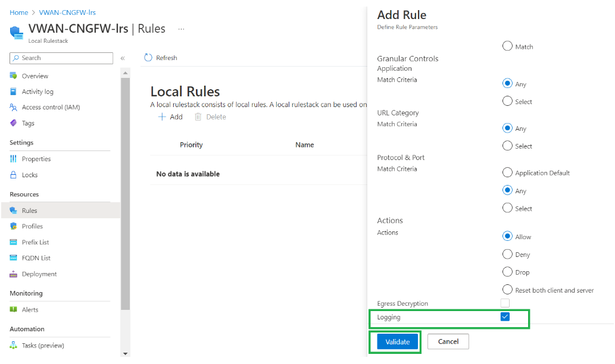Open Prefix List in the sidebar
Screen dimensions: 615x364
pos(35,242)
